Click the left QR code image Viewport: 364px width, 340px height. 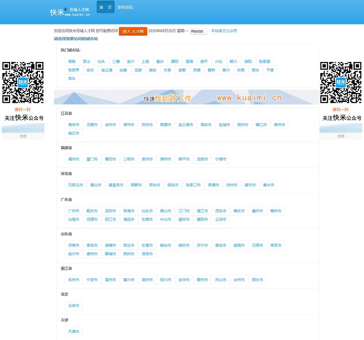point(23,82)
